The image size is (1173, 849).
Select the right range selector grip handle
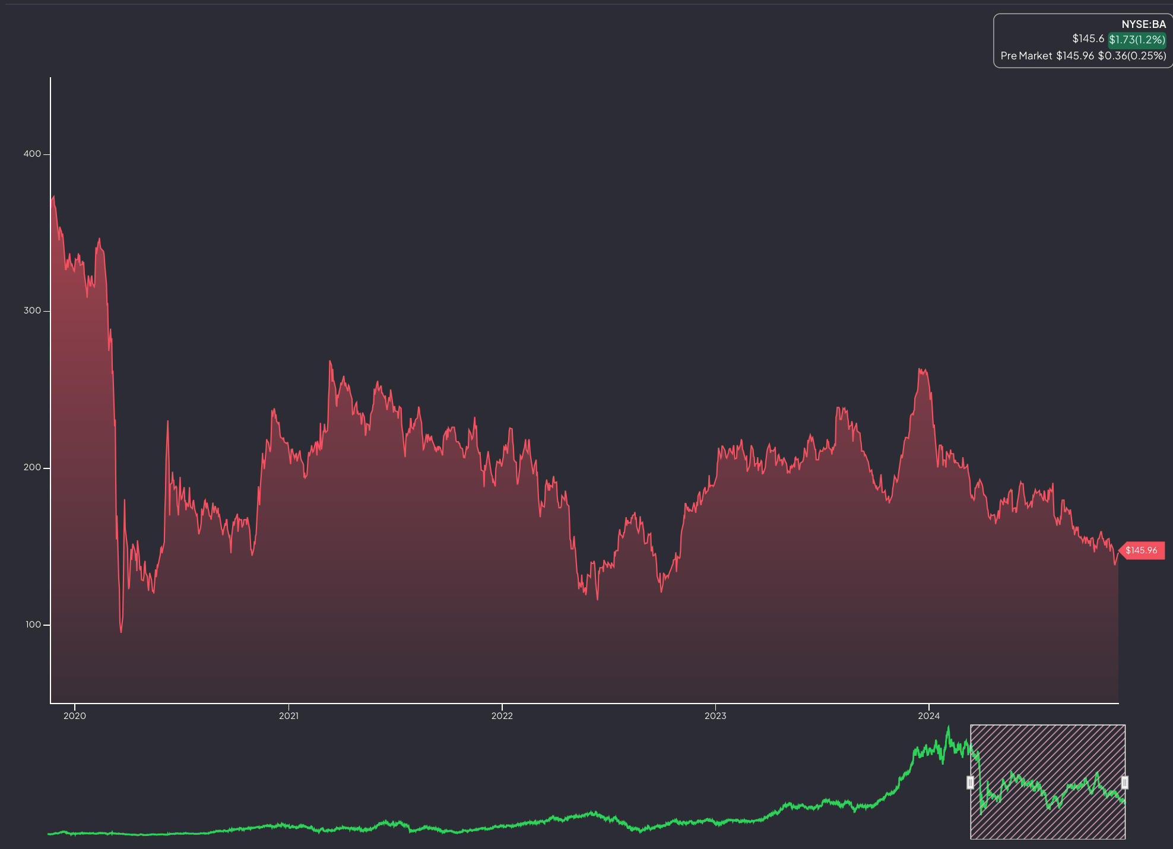[1124, 784]
